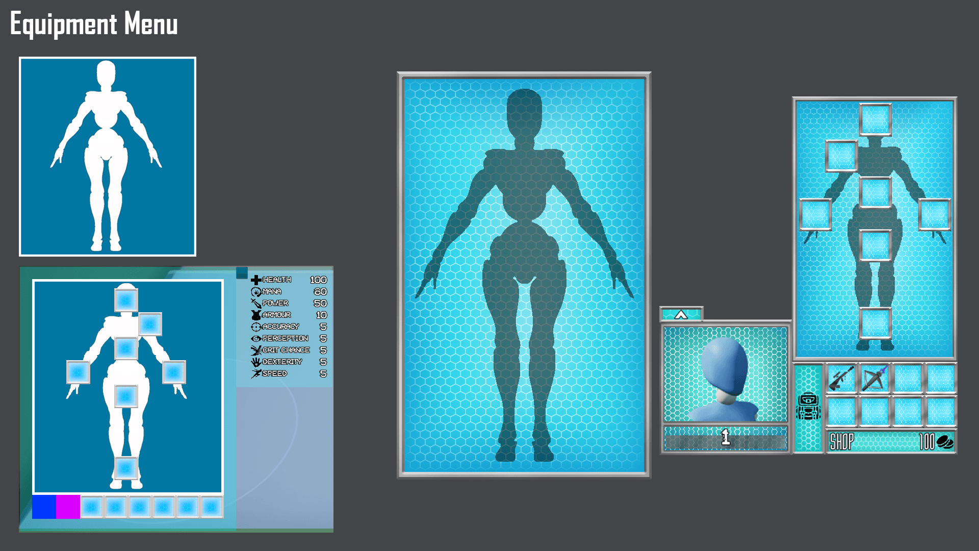Viewport: 979px width, 551px height.
Task: Pick the magenta color swatch
Action: (x=68, y=507)
